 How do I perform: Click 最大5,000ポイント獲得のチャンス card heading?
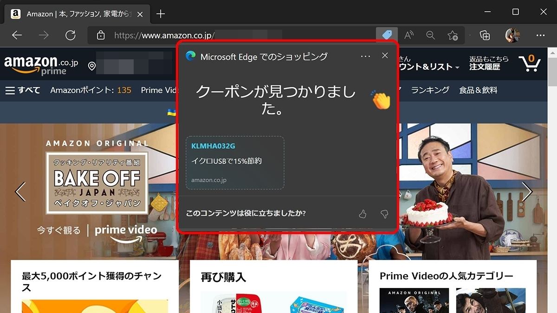tap(92, 281)
